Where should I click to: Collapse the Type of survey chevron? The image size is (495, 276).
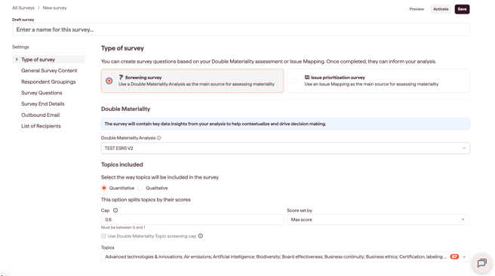pyautogui.click(x=17, y=60)
